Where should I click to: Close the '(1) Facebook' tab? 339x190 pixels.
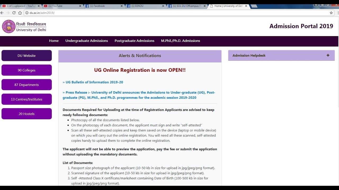pos(122,6)
